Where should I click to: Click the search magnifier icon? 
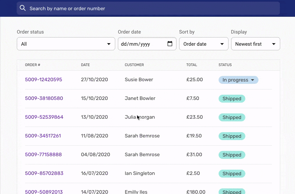tap(22, 8)
